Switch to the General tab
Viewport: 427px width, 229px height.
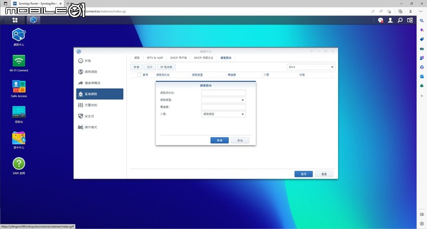(x=137, y=57)
